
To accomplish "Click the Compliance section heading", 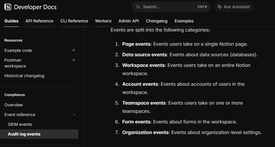I will tap(14, 95).
